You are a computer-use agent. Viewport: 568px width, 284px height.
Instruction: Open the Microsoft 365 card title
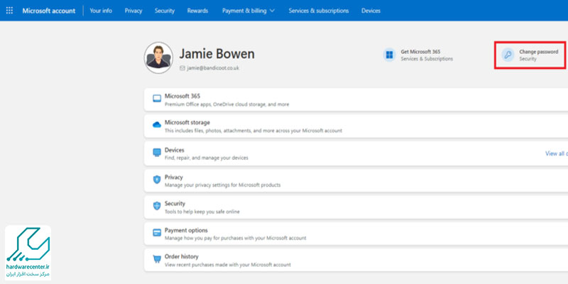pos(182,97)
